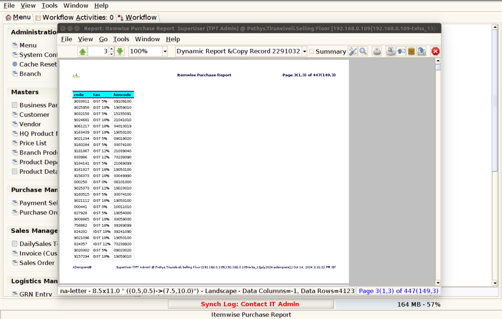The image size is (502, 319).
Task: Open Product Dep menu entry
Action: tap(38, 162)
